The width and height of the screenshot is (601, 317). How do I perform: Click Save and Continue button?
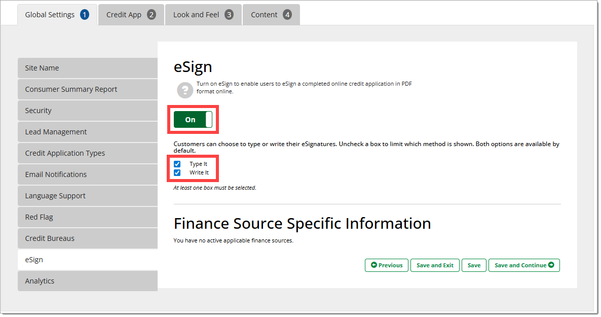point(523,265)
